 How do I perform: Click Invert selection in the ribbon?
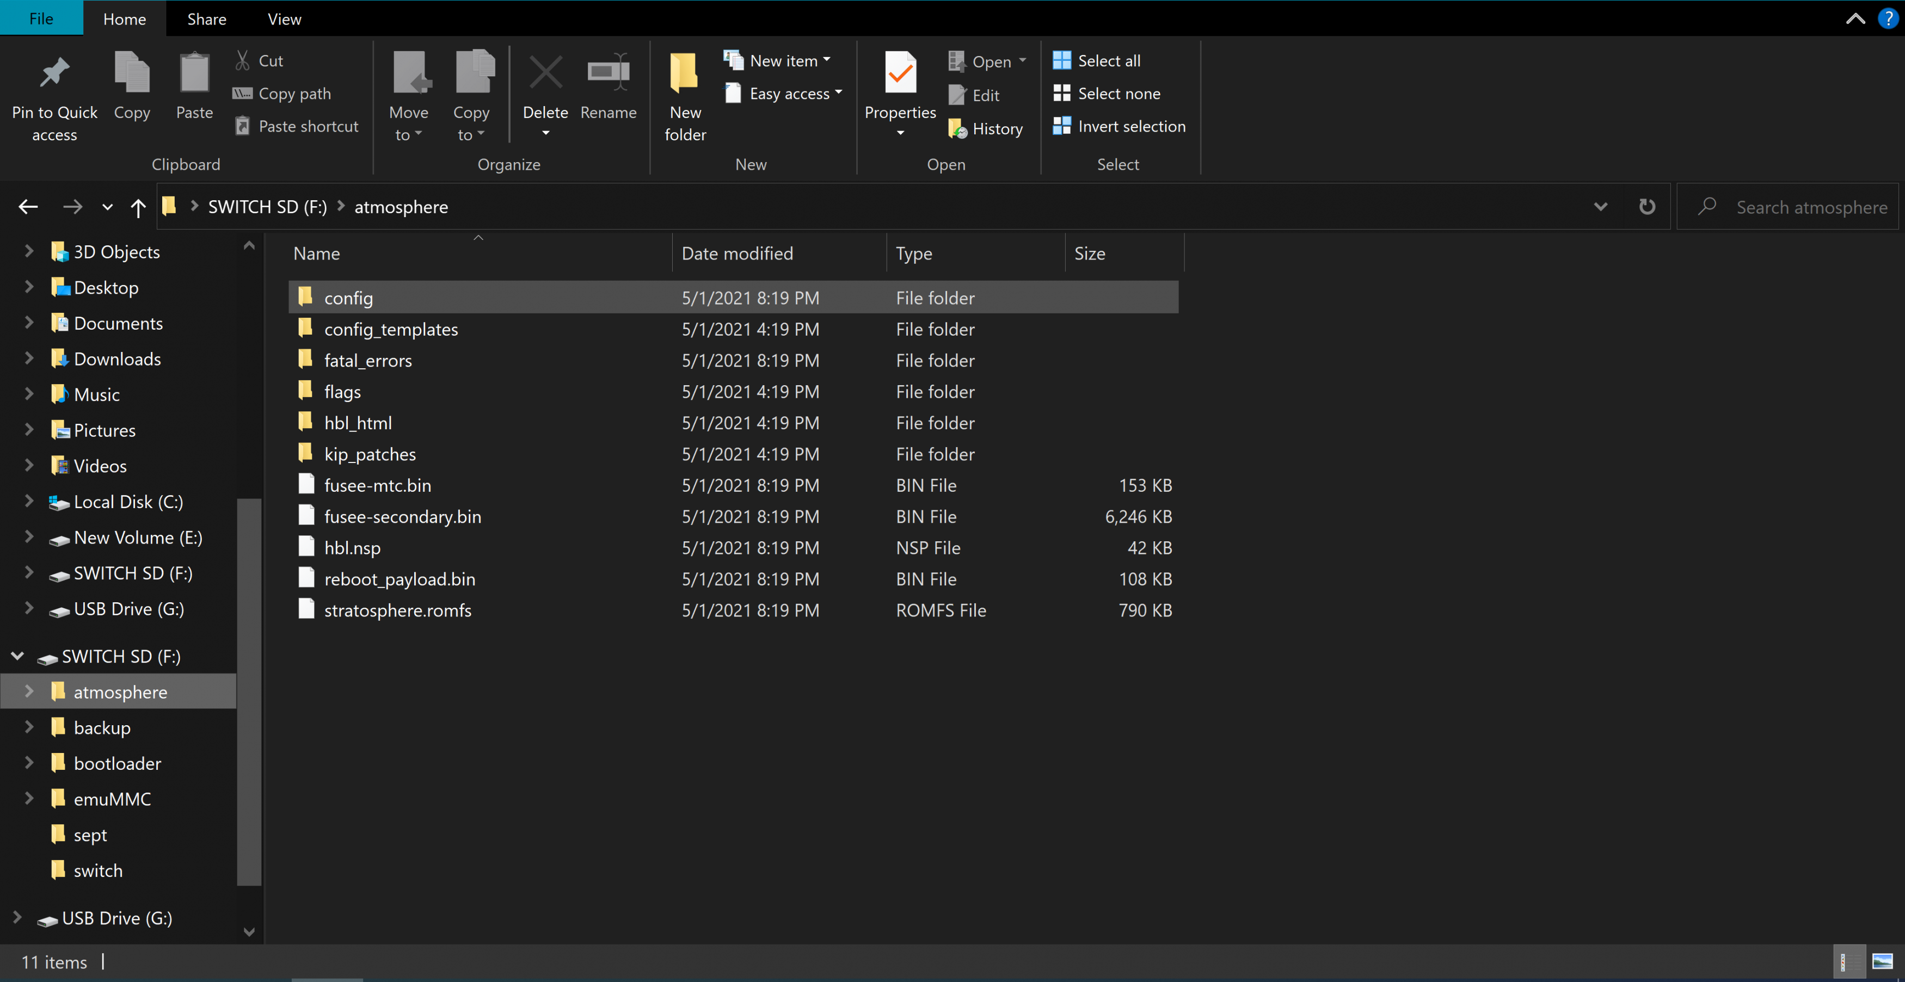pos(1119,126)
